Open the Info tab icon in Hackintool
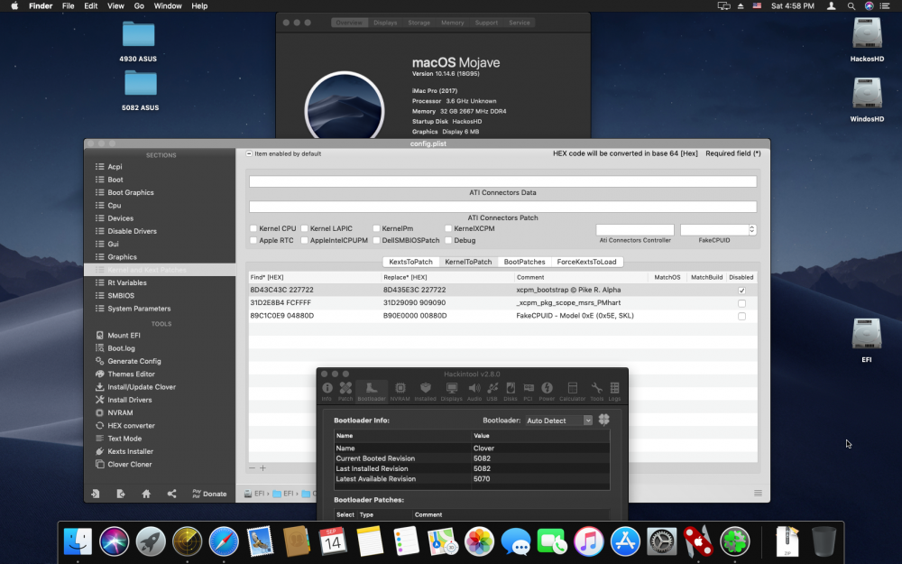The width and height of the screenshot is (902, 564). 327,391
